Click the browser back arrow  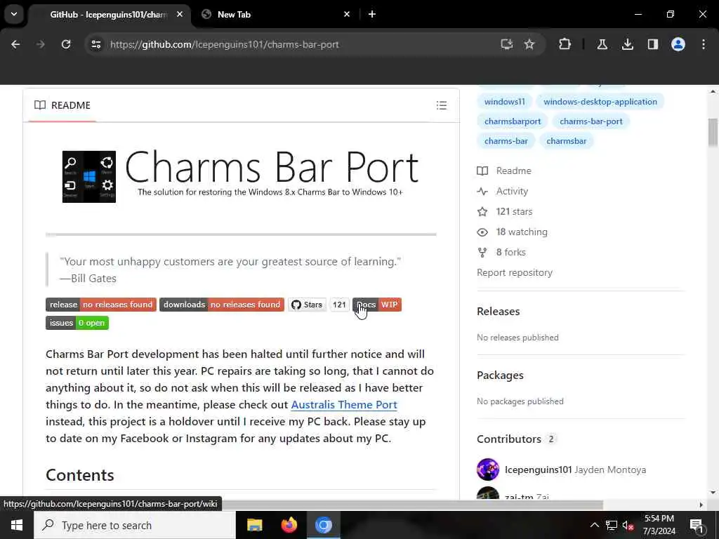point(15,44)
